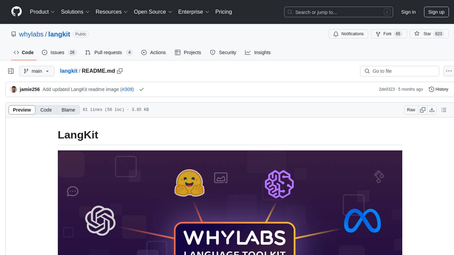The height and width of the screenshot is (255, 454).
Task: Toggle the file tree side panel
Action: (x=11, y=71)
